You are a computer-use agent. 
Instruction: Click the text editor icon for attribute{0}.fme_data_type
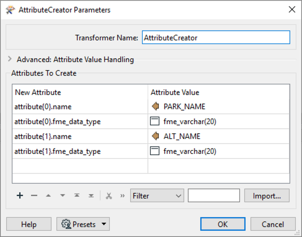154,121
